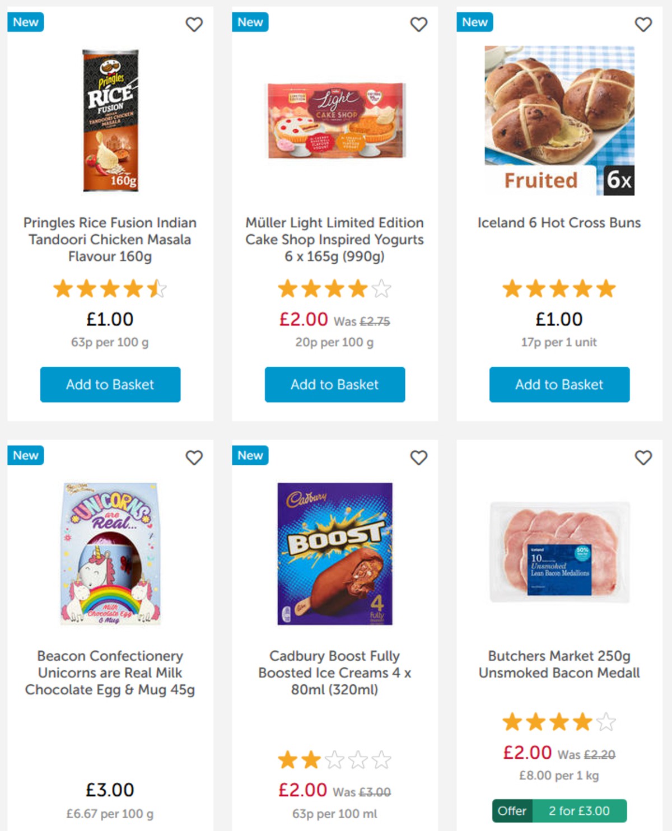This screenshot has width=672, height=831.
Task: Click the Unicorns are Real egg image
Action: [111, 553]
